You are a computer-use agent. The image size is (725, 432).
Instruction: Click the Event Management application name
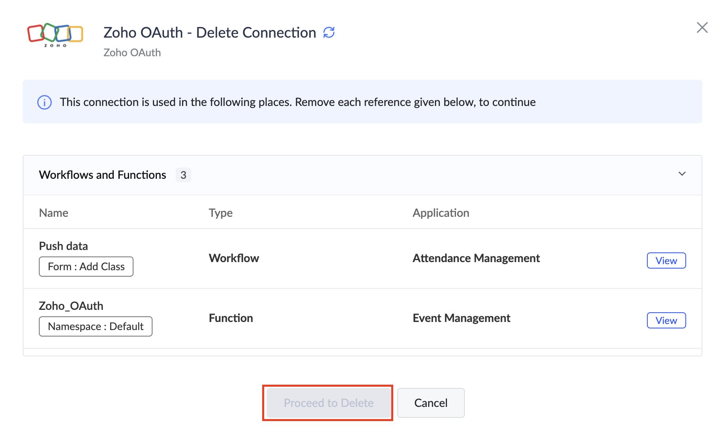tap(461, 318)
